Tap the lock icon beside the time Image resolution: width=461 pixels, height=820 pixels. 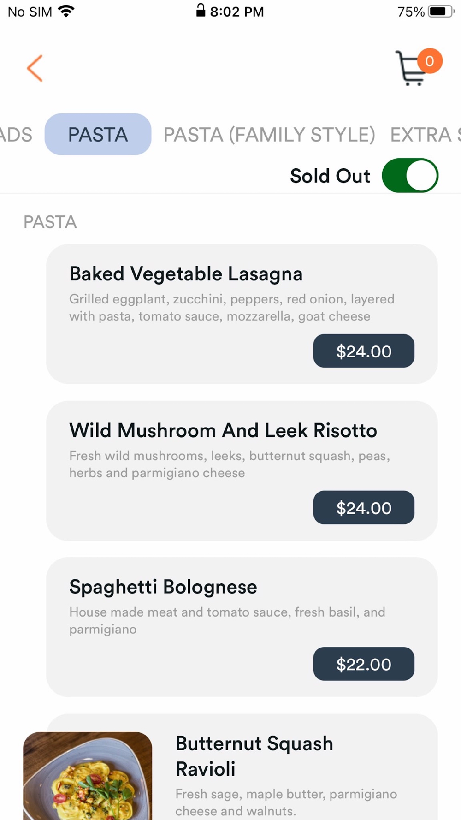[x=201, y=10]
